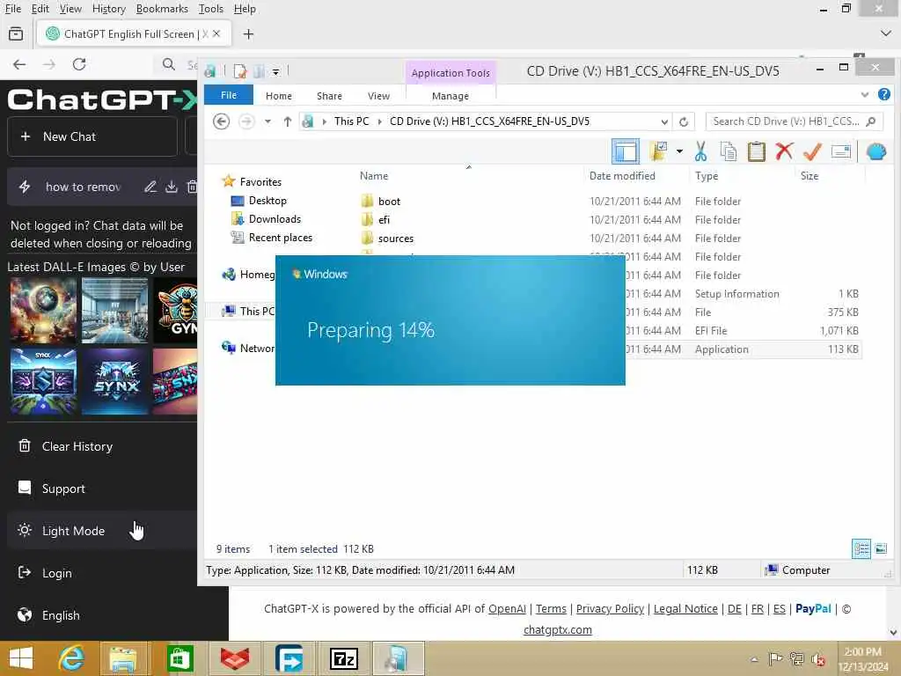
Task: Select the sources folder
Action: (396, 238)
